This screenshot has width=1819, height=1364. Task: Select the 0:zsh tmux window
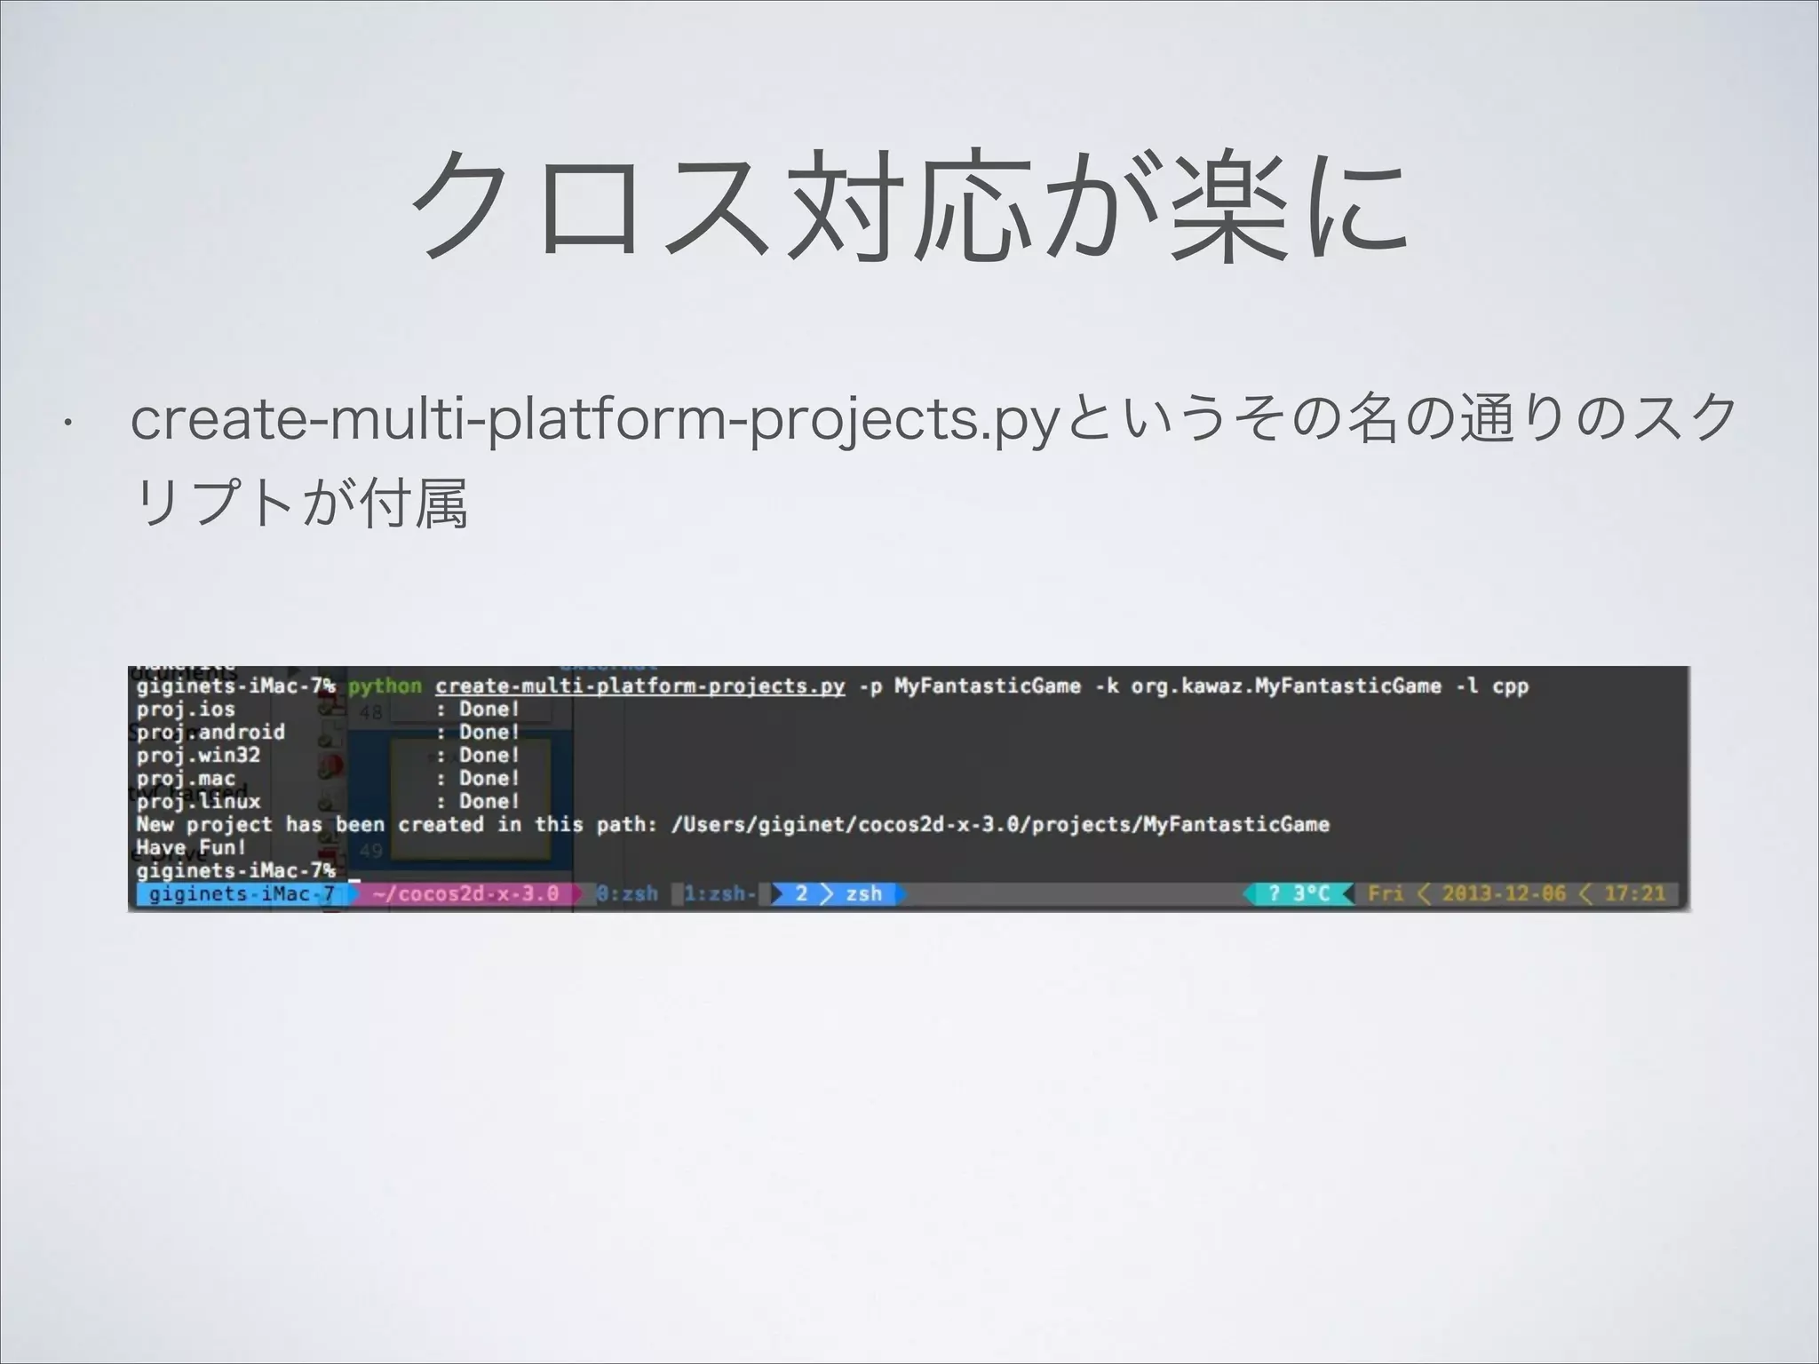[x=626, y=893]
